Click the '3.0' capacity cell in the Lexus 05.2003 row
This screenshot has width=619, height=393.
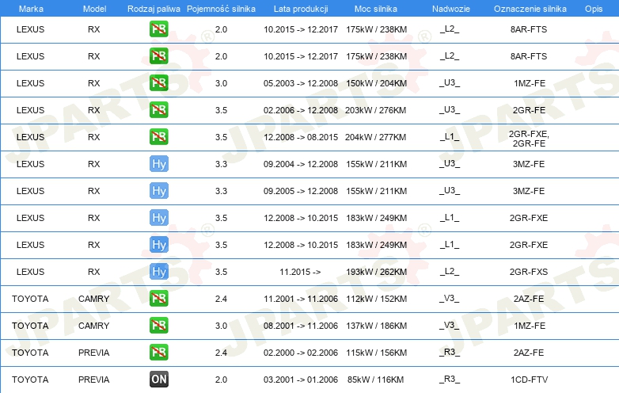pyautogui.click(x=221, y=83)
